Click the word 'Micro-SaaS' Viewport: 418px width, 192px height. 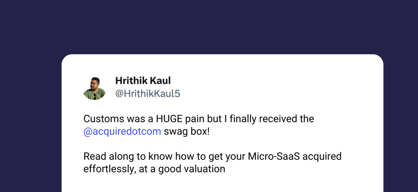pyautogui.click(x=274, y=157)
